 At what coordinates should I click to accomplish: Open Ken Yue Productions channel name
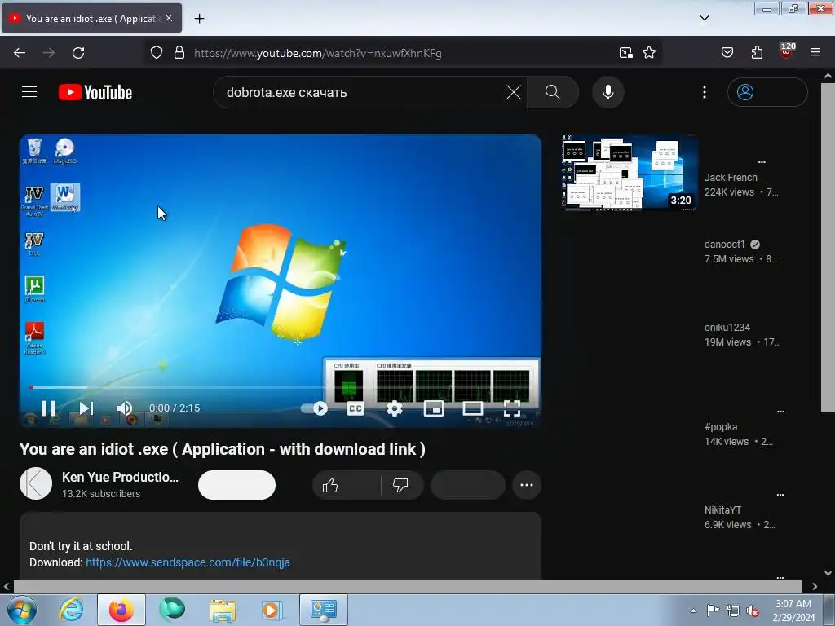[120, 477]
